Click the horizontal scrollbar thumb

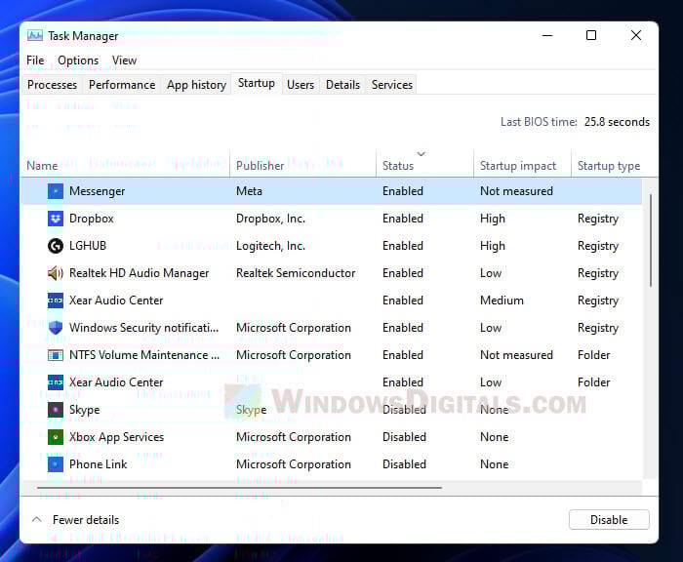point(240,488)
